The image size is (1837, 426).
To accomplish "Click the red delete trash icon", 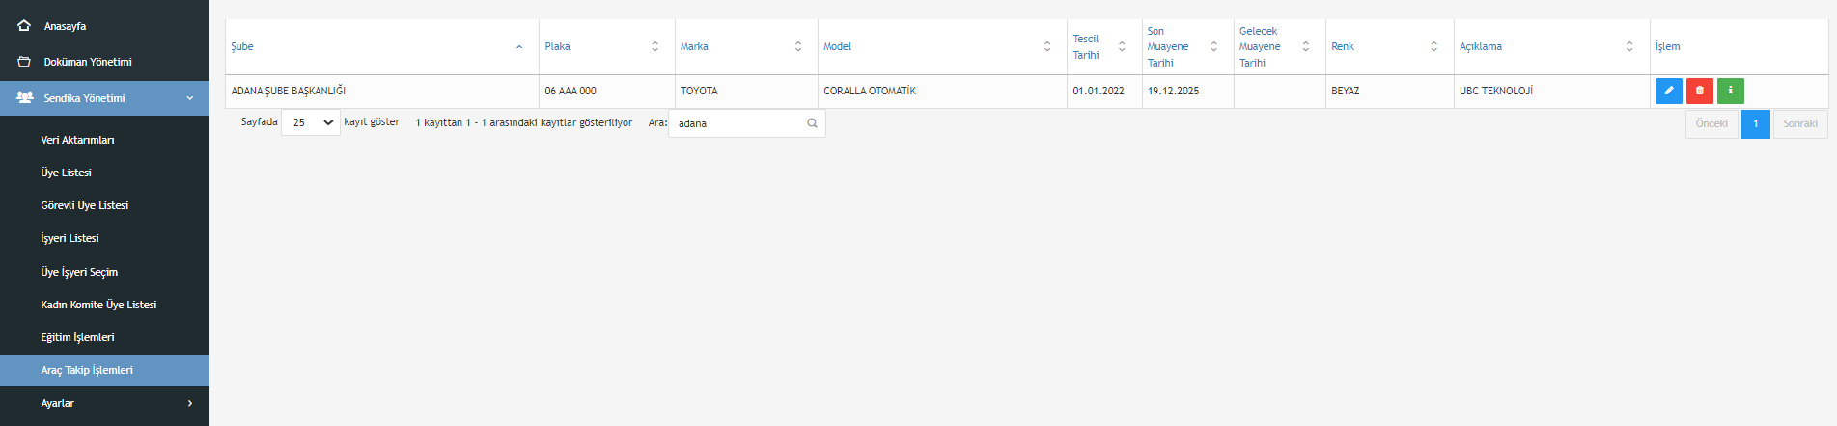I will pyautogui.click(x=1699, y=91).
